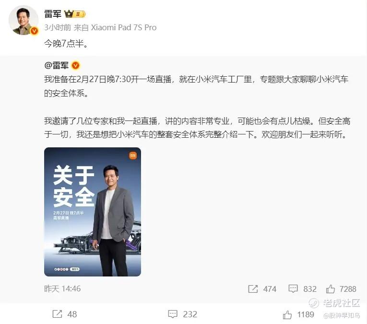The image size is (367, 324).
Task: Click verified badge next to @雷军
Action: coord(76,65)
